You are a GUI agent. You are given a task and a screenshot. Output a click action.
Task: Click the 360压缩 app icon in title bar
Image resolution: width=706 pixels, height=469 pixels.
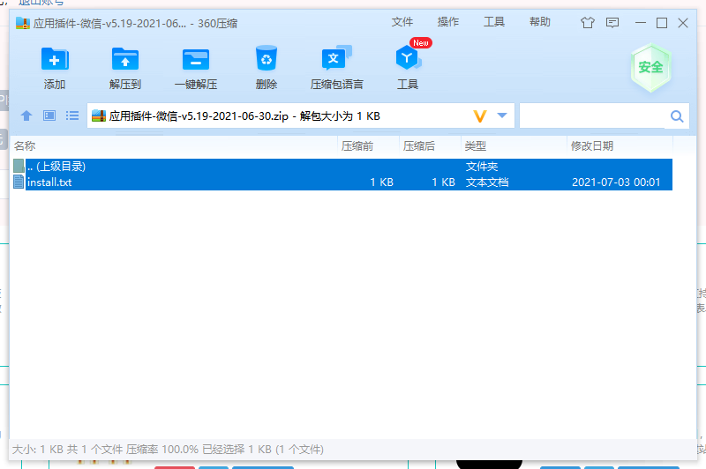tap(23, 23)
